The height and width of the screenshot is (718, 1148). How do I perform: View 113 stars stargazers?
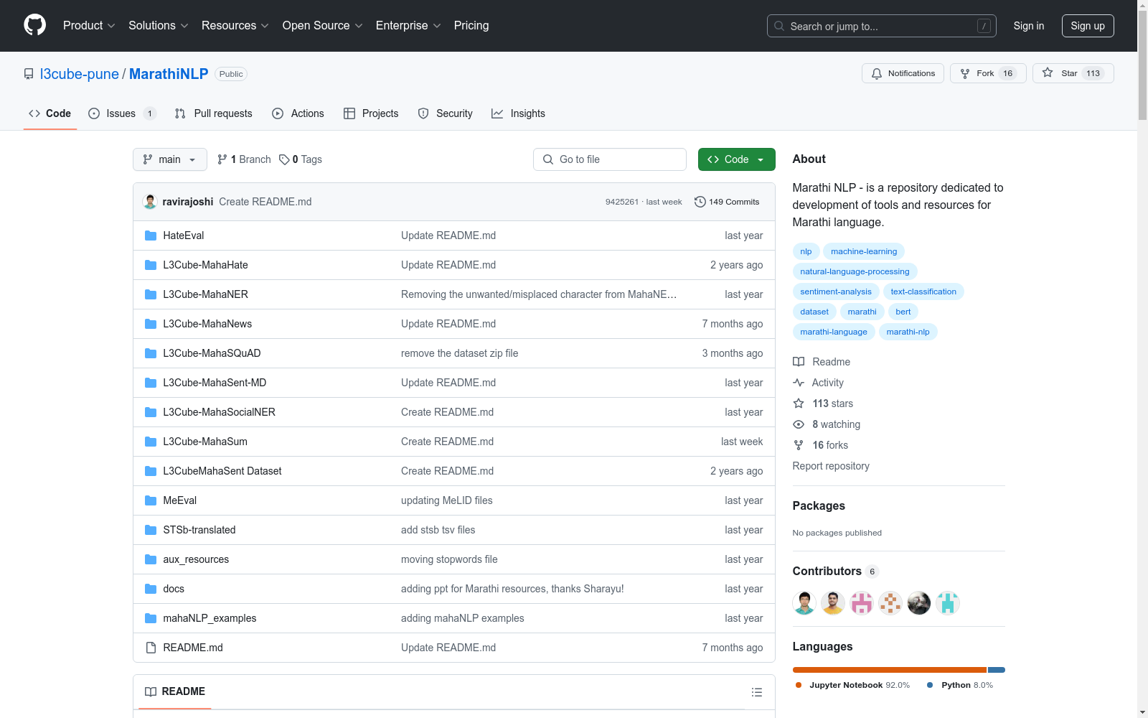pyautogui.click(x=823, y=404)
